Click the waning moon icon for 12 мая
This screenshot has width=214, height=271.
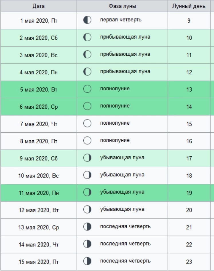coord(87,210)
